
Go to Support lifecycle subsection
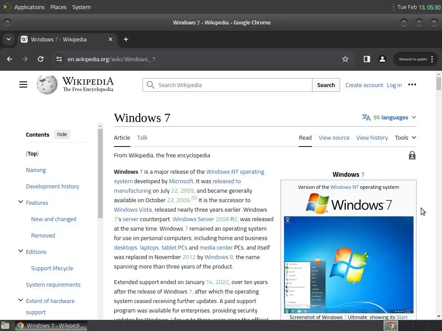point(52,268)
